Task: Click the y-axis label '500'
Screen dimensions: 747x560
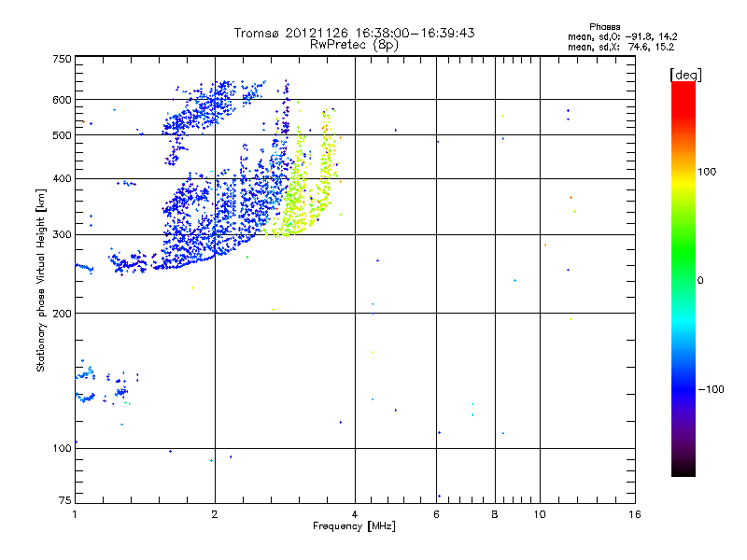Action: click(x=63, y=135)
